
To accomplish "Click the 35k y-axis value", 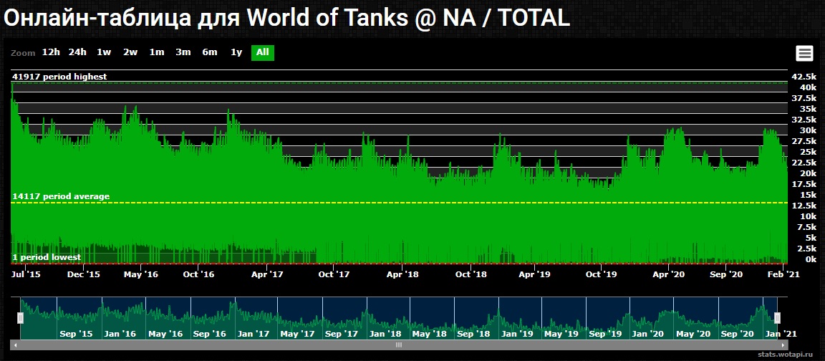I will pos(808,109).
